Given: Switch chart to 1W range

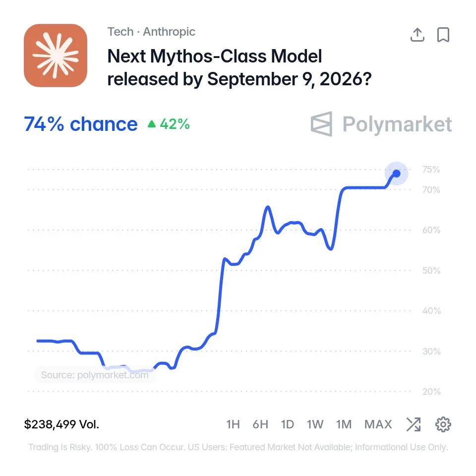Looking at the screenshot, I should click(315, 424).
